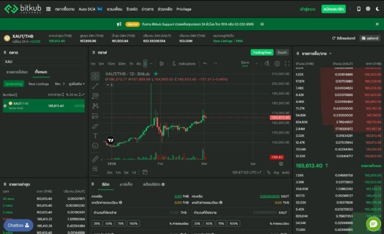The image size is (384, 234).
Task: Expand the timeframe dropdown arrow
Action: coord(151,63)
